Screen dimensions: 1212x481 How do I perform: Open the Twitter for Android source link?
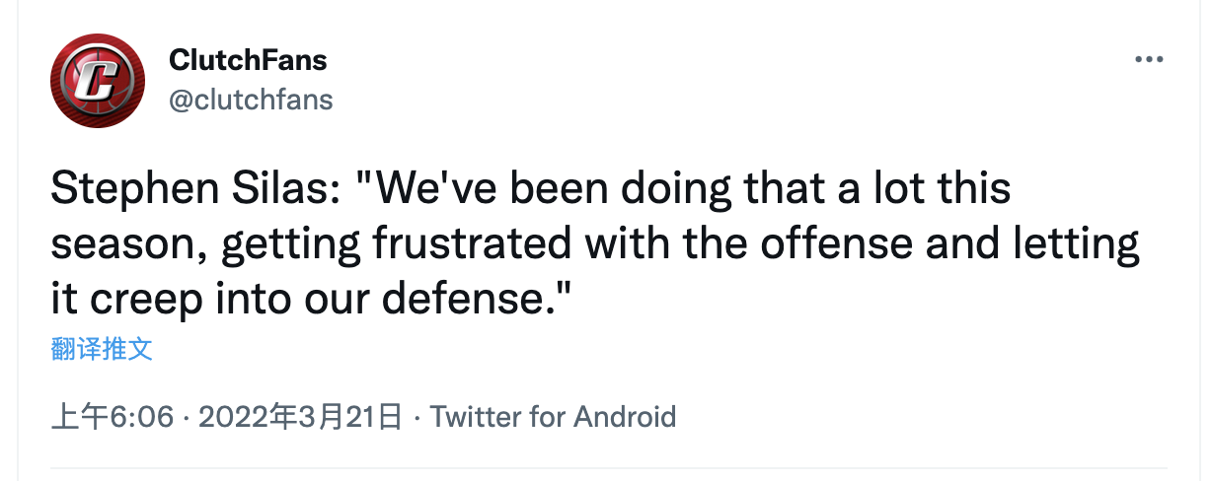click(554, 416)
